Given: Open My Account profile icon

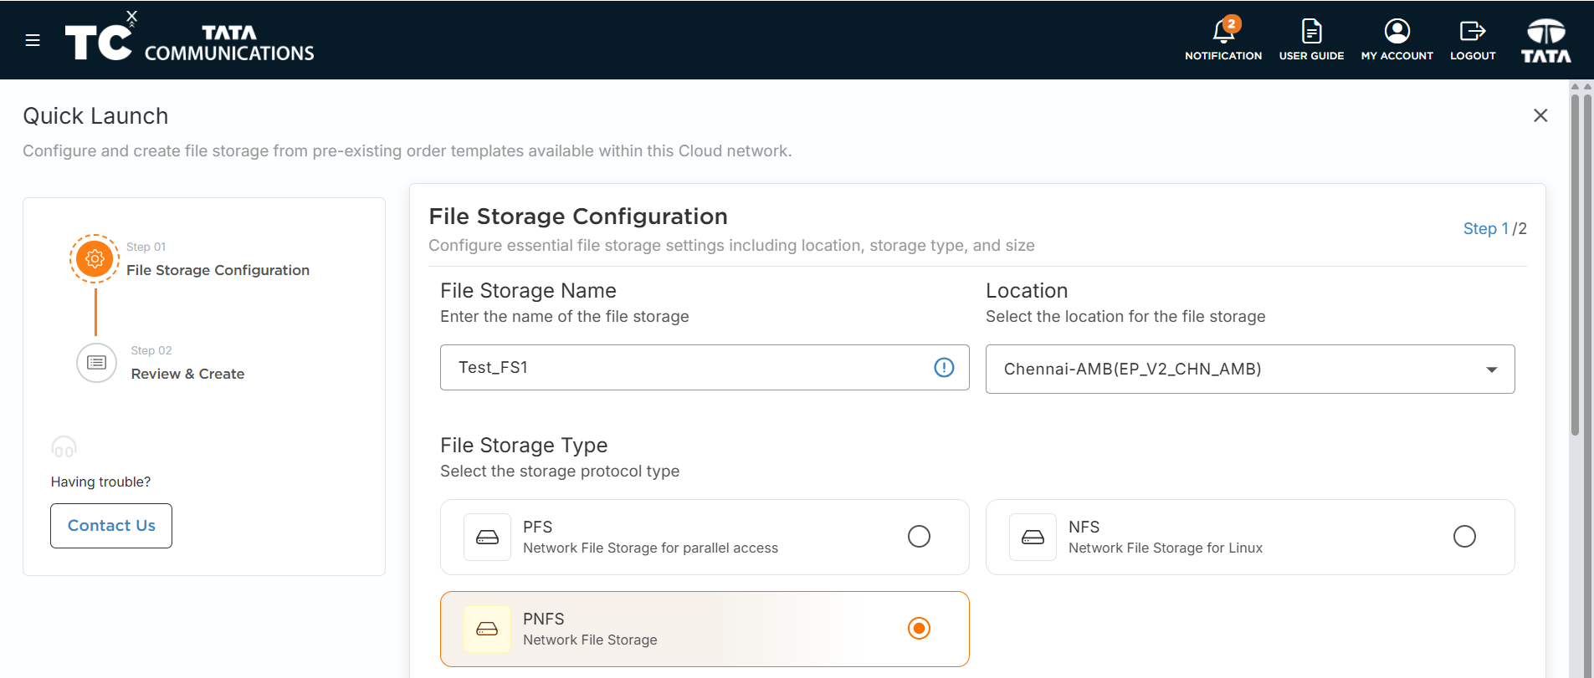Looking at the screenshot, I should [1397, 32].
